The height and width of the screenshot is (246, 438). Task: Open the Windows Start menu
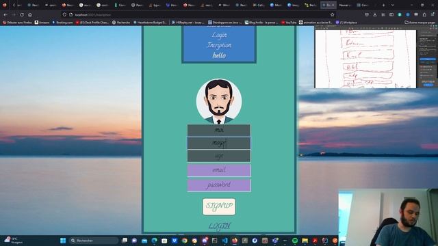63,241
